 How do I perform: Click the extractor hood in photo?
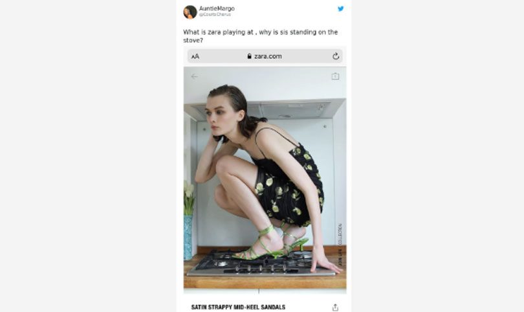tap(265, 109)
